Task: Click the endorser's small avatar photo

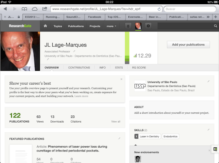Action: (138, 159)
